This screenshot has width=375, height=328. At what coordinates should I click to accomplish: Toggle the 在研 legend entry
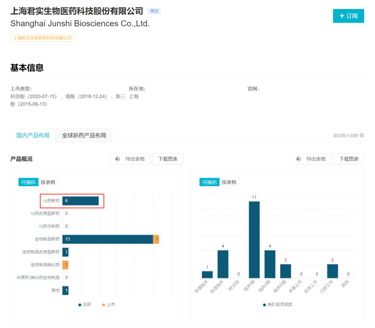[85, 305]
